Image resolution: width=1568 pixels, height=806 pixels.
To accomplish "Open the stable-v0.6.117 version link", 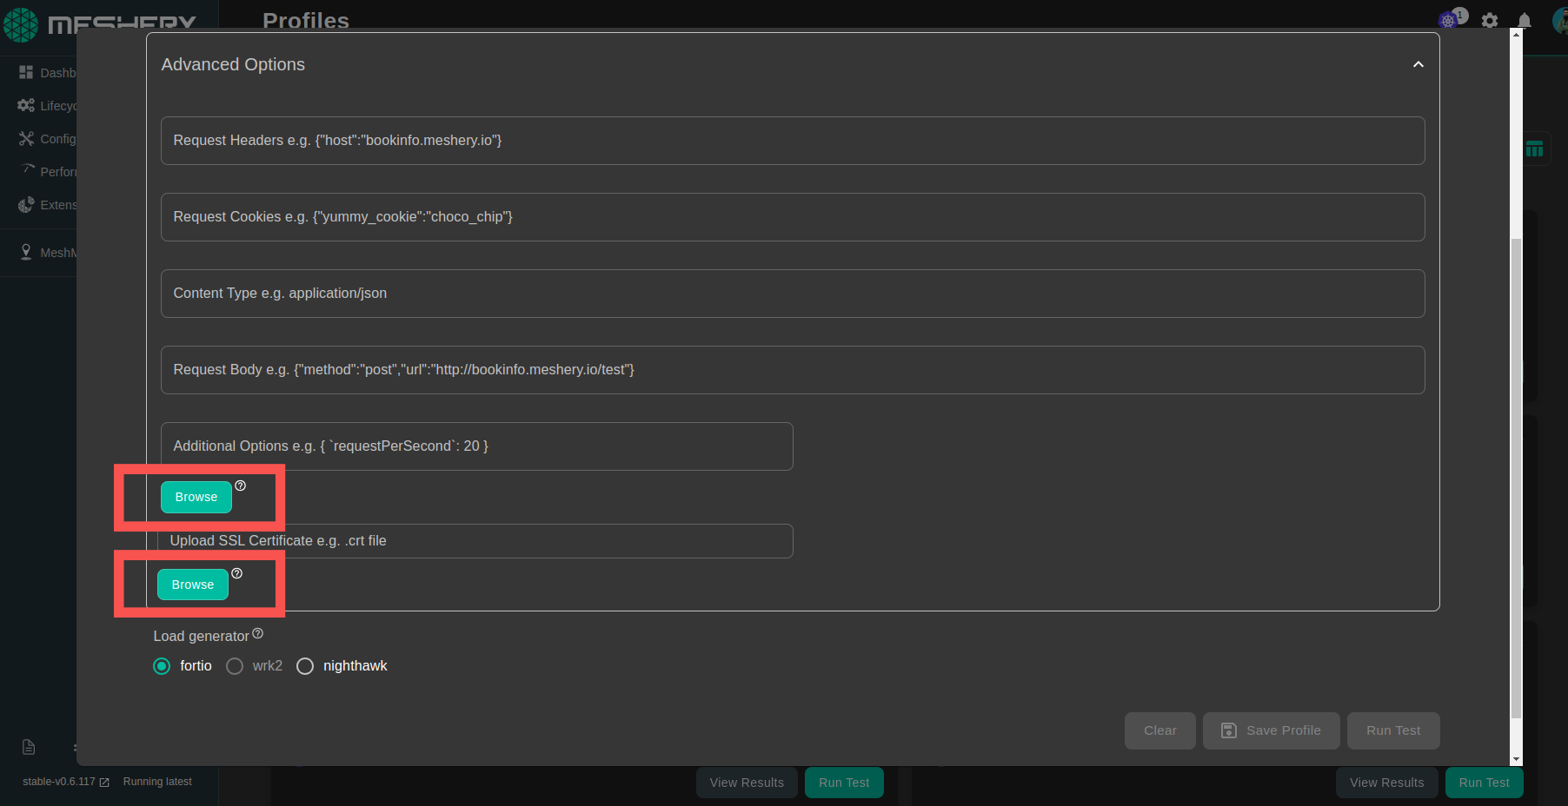I will click(58, 781).
